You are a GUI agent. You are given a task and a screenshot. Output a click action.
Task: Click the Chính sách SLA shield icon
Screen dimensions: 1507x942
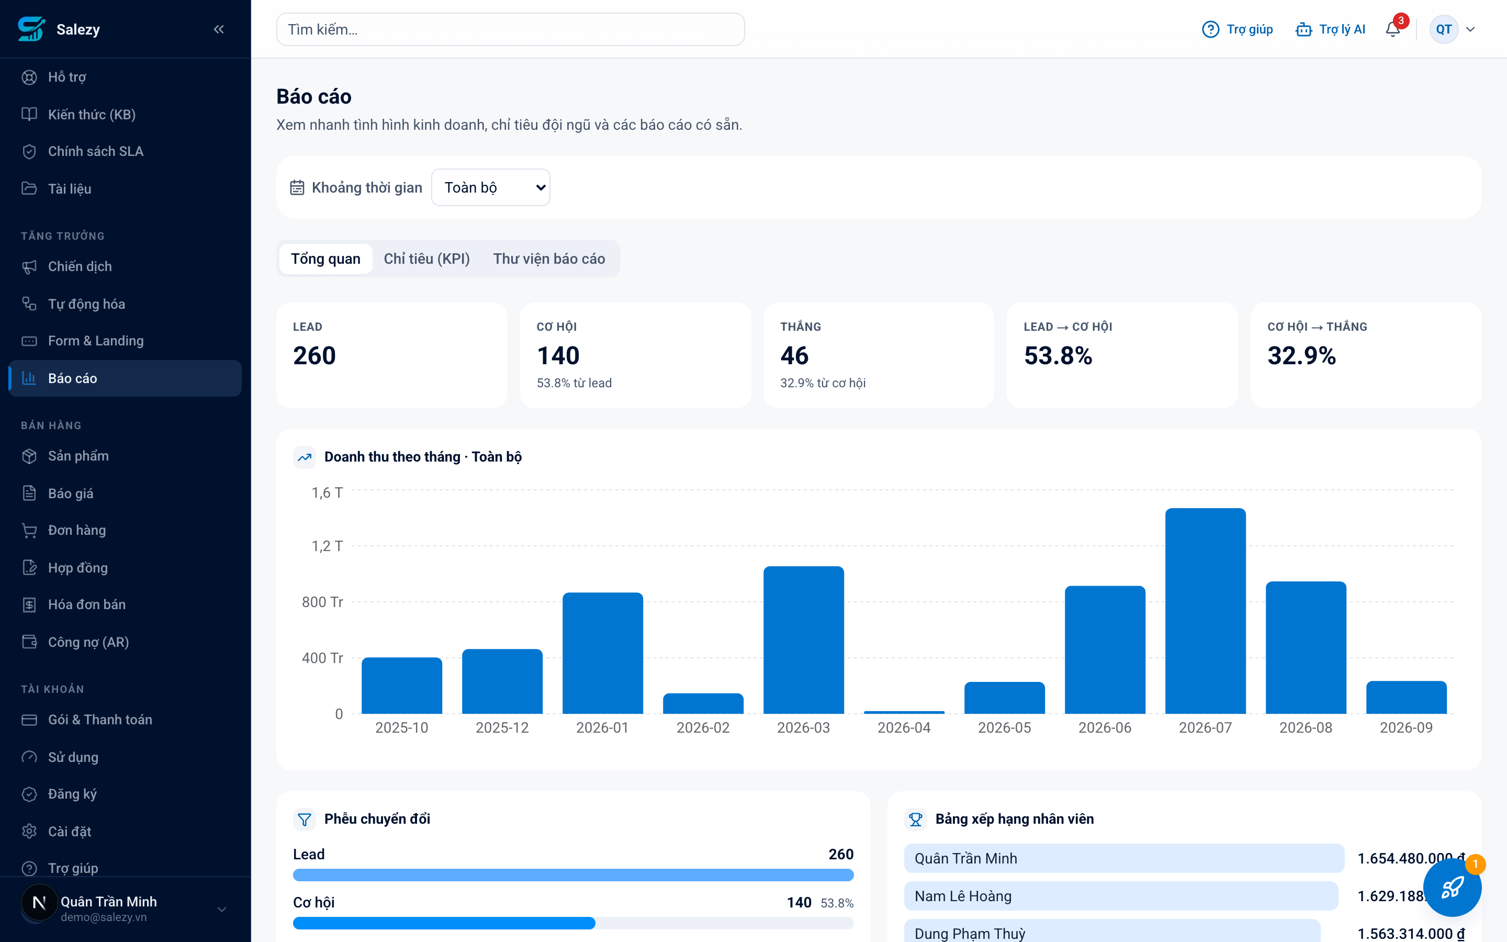pos(29,151)
